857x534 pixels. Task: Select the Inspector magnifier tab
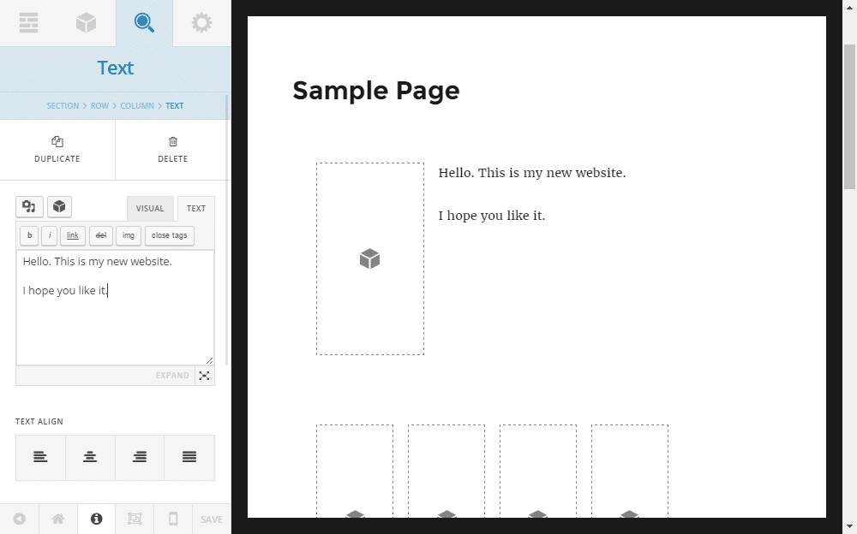pos(144,23)
